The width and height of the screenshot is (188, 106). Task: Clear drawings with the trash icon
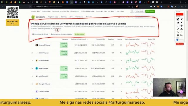point(178,35)
